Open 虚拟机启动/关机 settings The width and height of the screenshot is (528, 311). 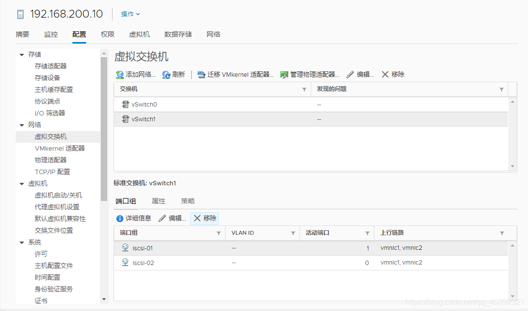(x=58, y=195)
